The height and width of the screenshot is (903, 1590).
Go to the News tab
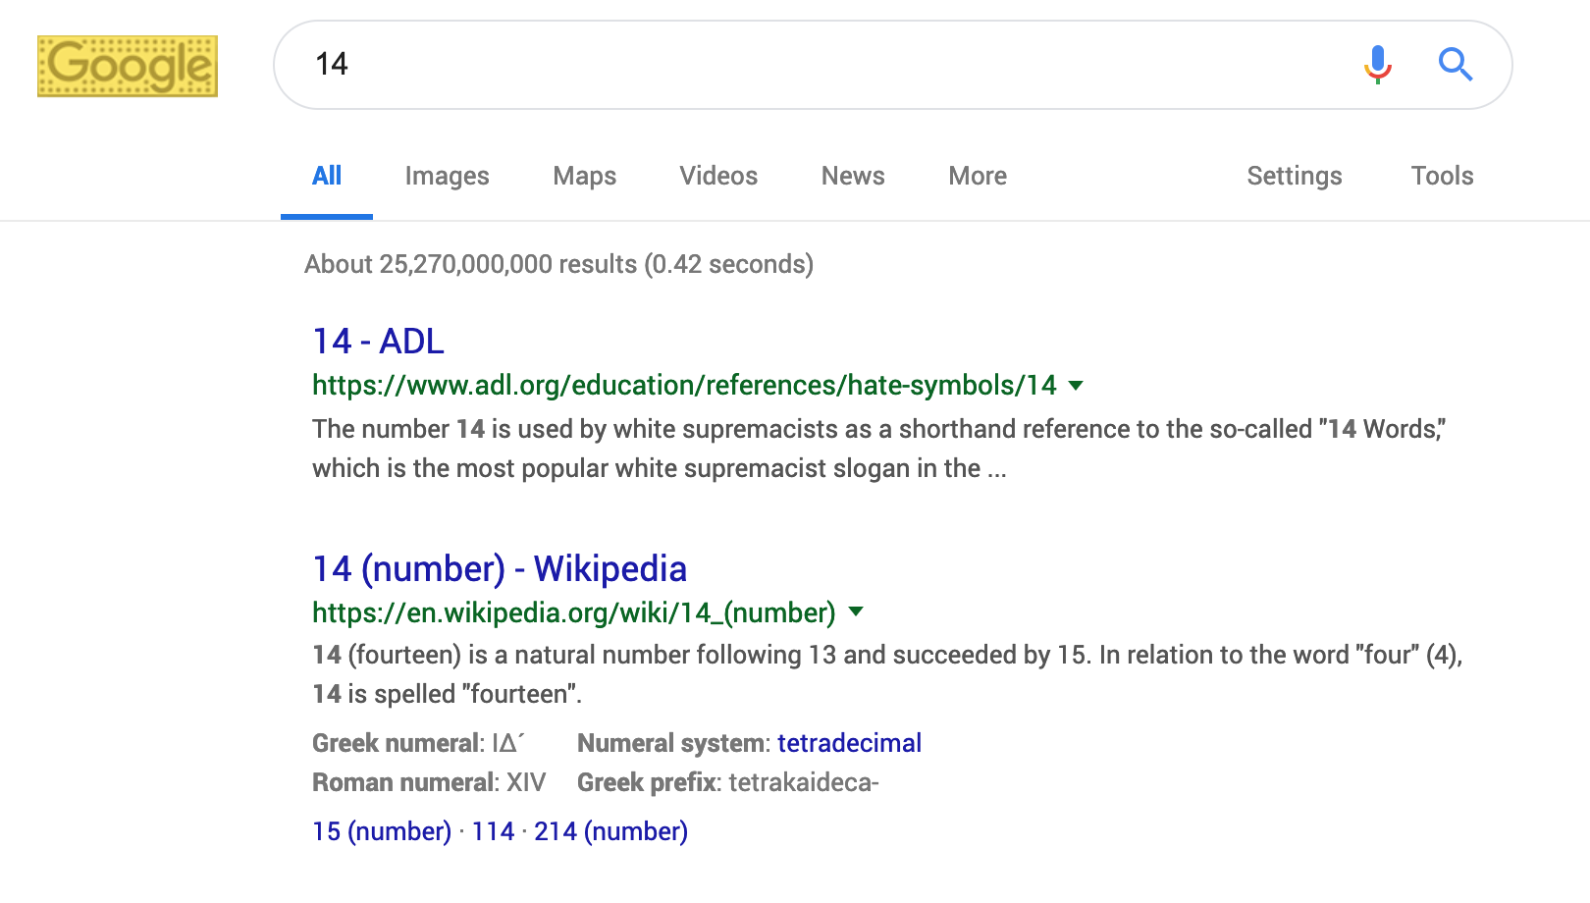pos(853,176)
